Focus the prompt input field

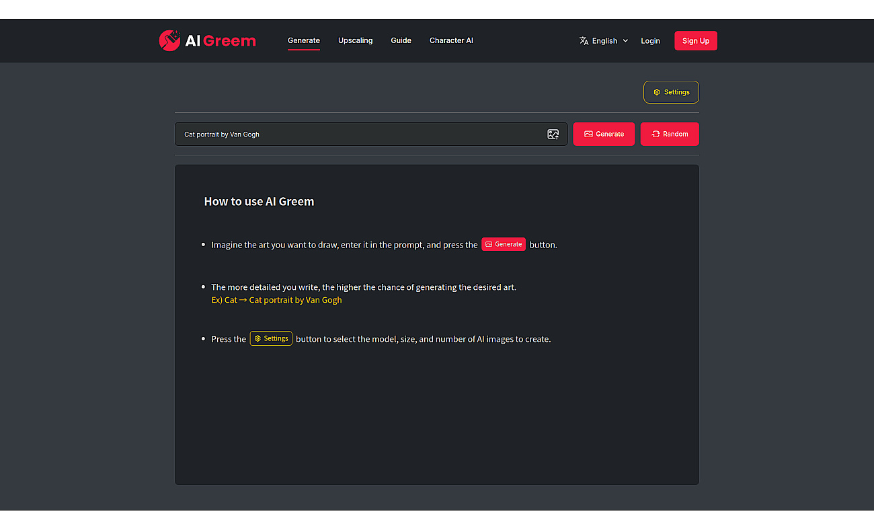coord(371,134)
